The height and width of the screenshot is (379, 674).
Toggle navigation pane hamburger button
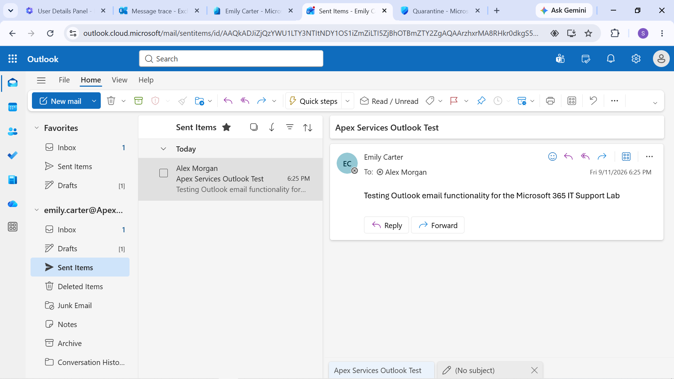point(41,80)
